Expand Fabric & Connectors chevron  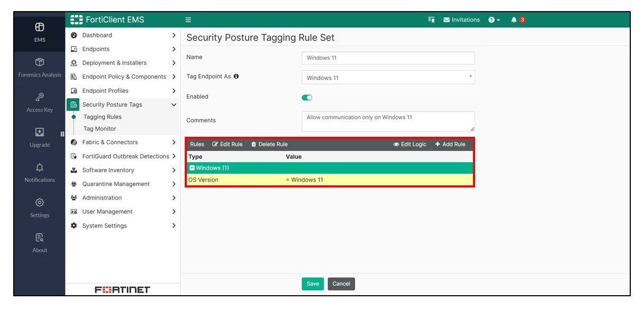174,143
